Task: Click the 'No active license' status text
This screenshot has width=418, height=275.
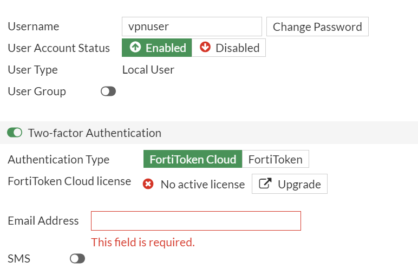Action: pos(203,185)
